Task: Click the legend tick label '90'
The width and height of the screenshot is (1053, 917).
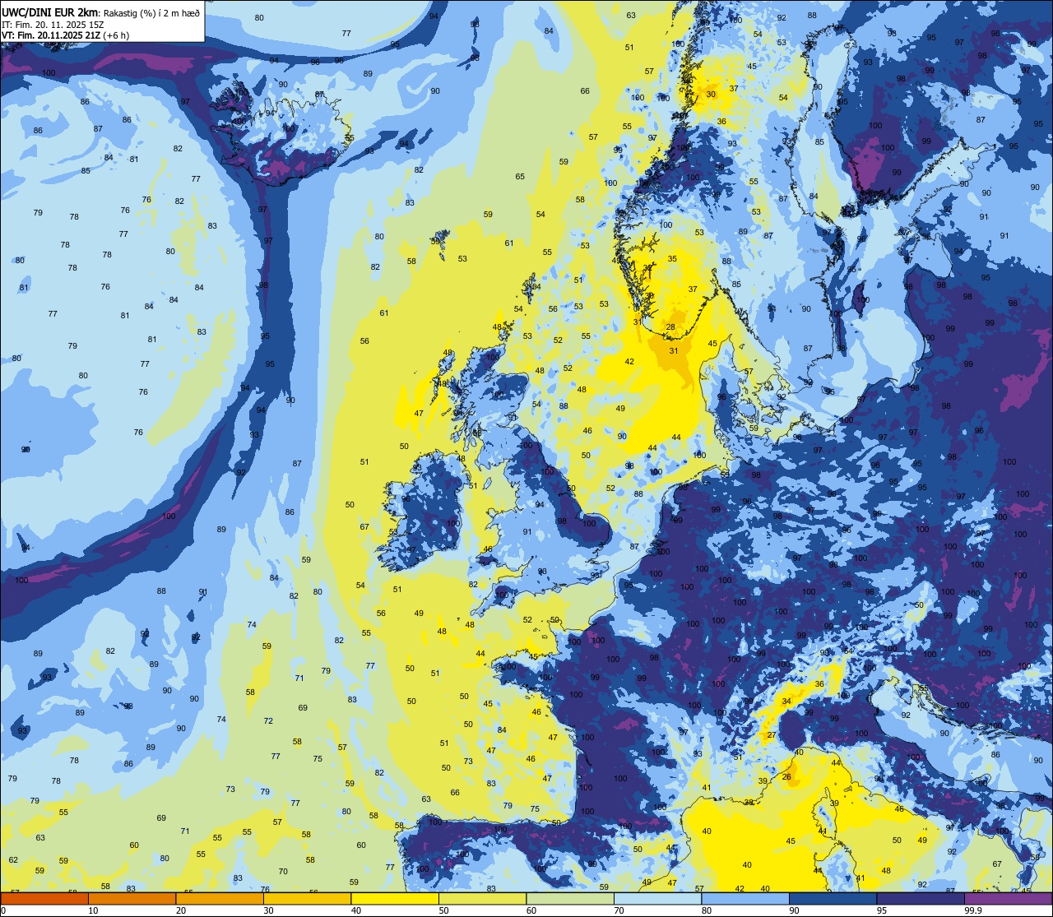Action: coord(794,910)
